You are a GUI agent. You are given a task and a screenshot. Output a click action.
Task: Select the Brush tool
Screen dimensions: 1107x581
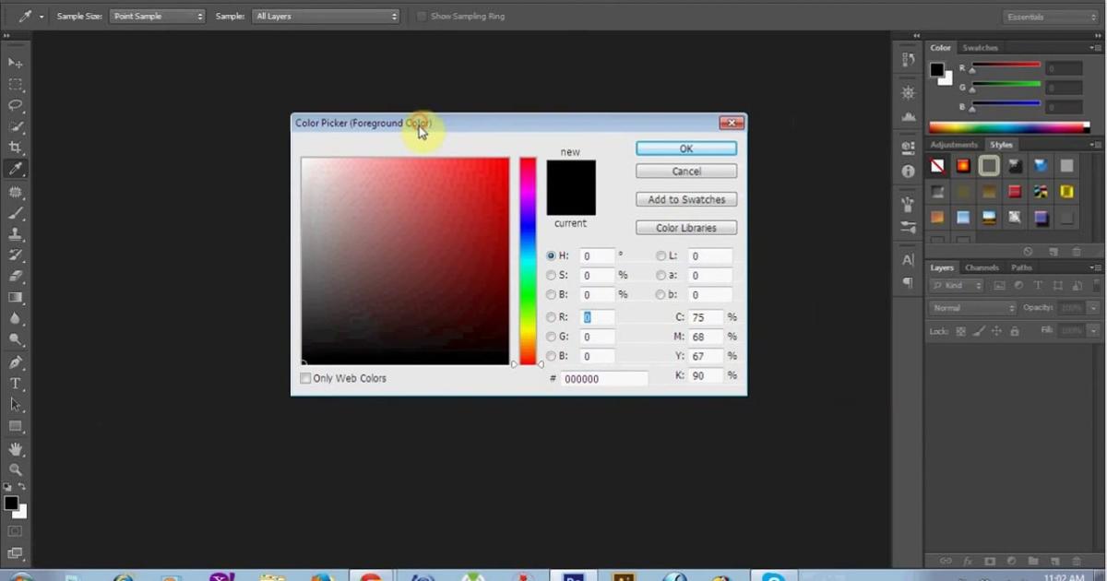16,212
